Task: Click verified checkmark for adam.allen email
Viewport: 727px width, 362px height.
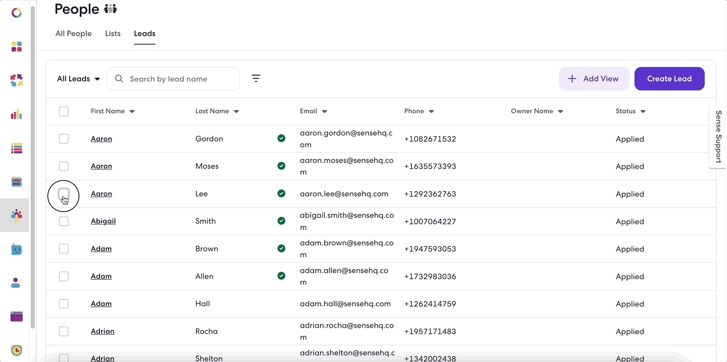Action: (281, 276)
